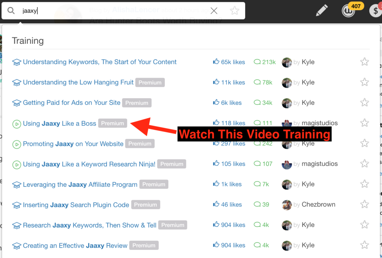Screen dimensions: 382x258
Task: Favorite the Getting Paid for Ads star
Action: coord(364,103)
